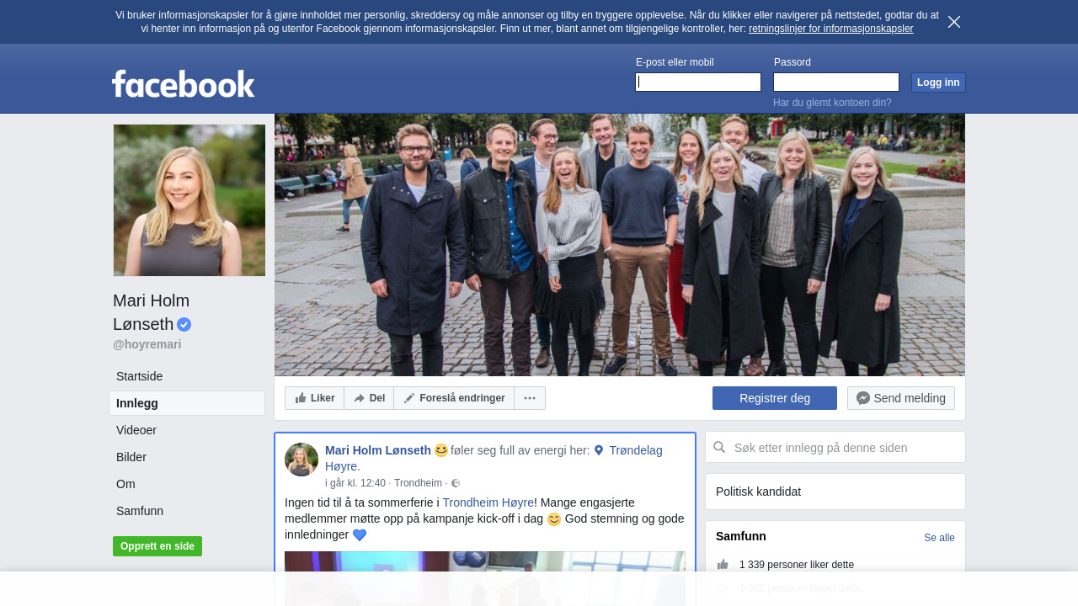Click the thumbs-up icon beside 1 339 personer
Screen dimensions: 1078x606
click(723, 565)
